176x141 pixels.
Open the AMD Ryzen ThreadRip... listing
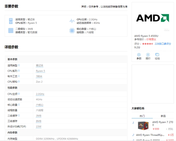tap(150, 135)
